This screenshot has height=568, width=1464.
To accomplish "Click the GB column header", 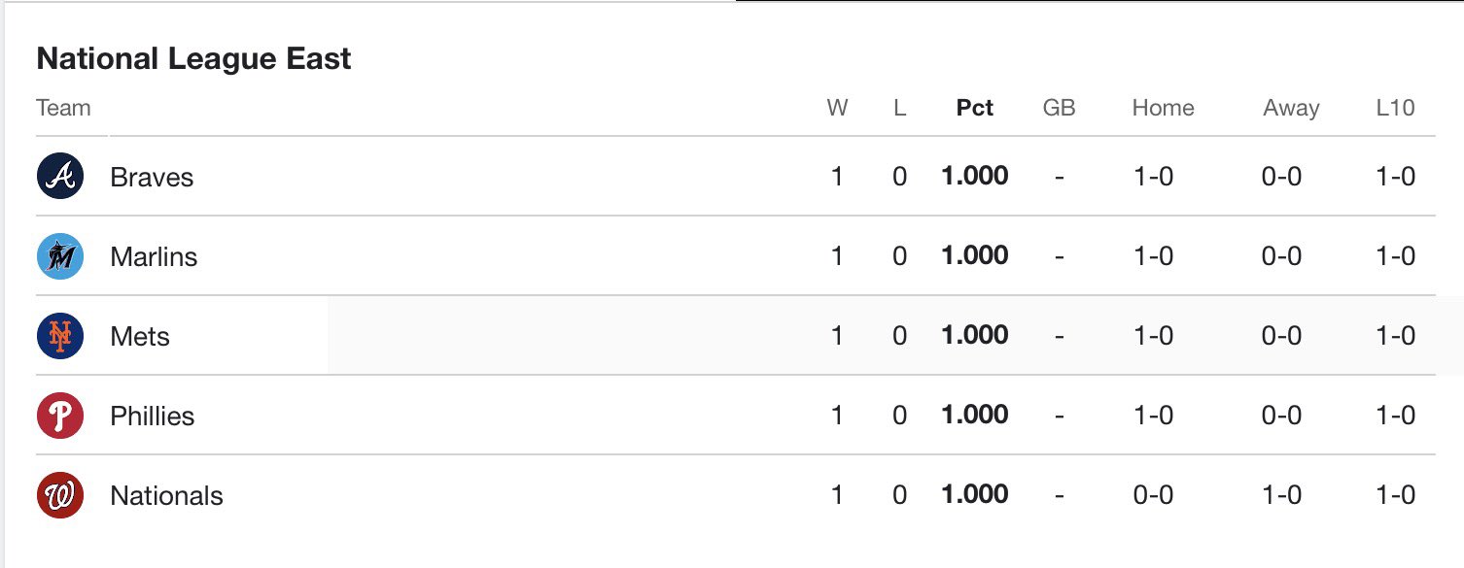I will (x=1059, y=108).
